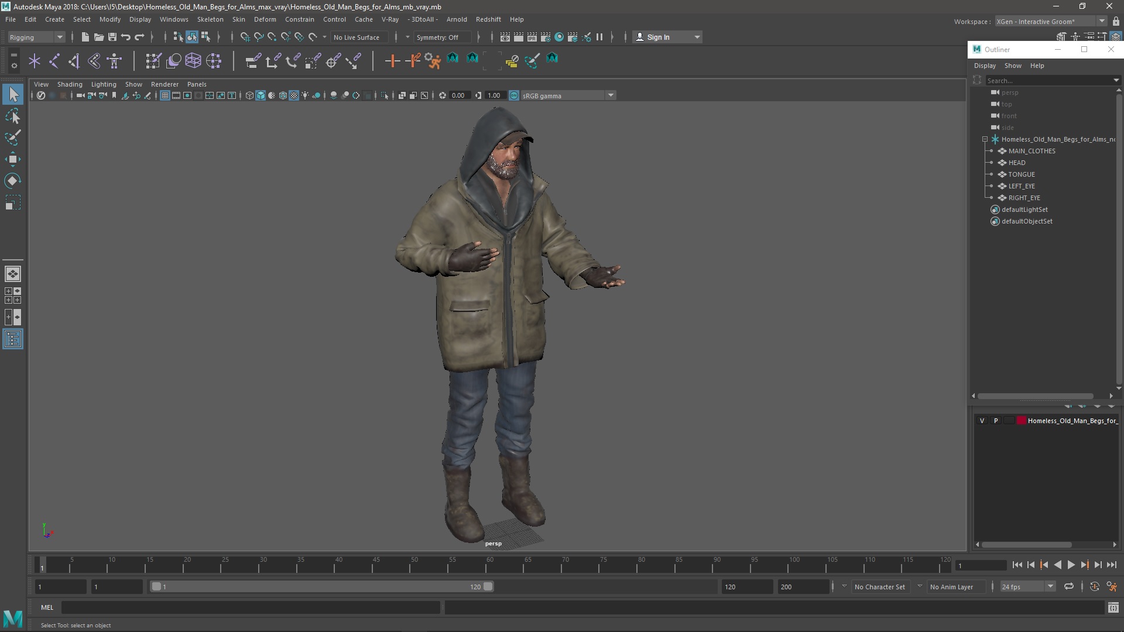Play the animation forwards
The height and width of the screenshot is (632, 1124).
[x=1071, y=565]
